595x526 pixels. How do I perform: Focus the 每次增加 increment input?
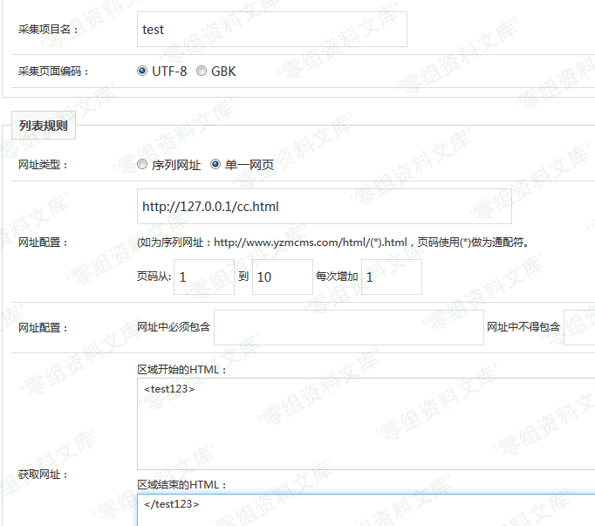point(391,277)
